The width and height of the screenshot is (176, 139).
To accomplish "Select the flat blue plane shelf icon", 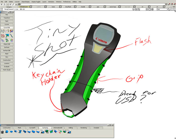I will pos(11,132).
